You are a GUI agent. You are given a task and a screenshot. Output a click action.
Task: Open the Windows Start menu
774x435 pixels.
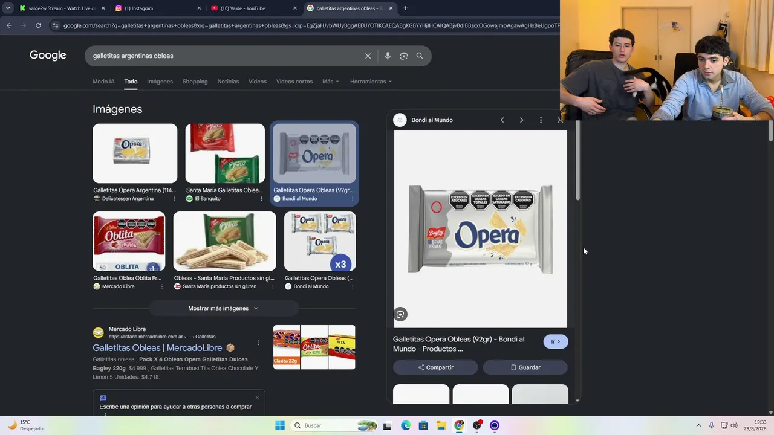(x=280, y=425)
